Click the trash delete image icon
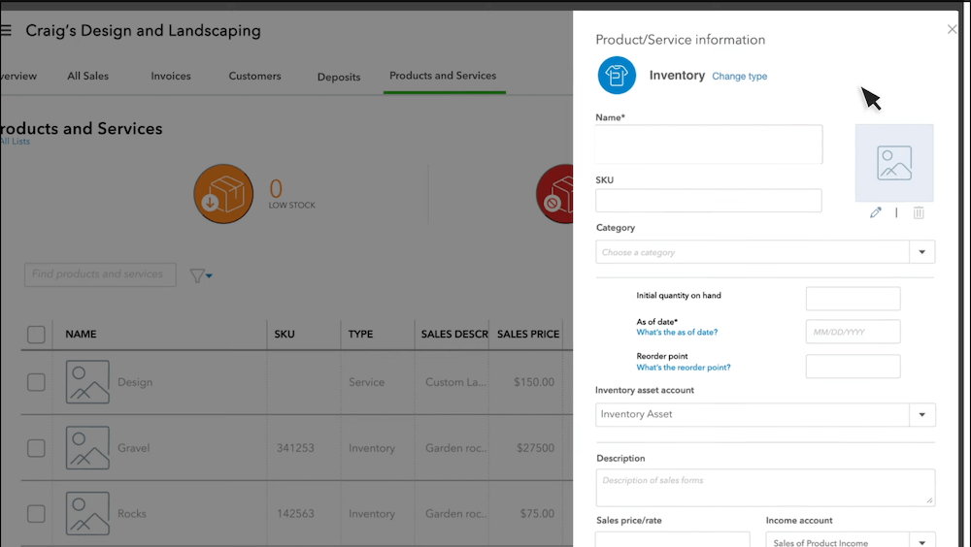Viewport: 971px width, 547px height. (919, 212)
